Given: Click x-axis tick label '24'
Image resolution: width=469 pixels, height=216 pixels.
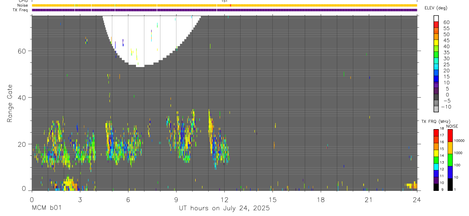Looking at the screenshot, I should coord(417,200).
